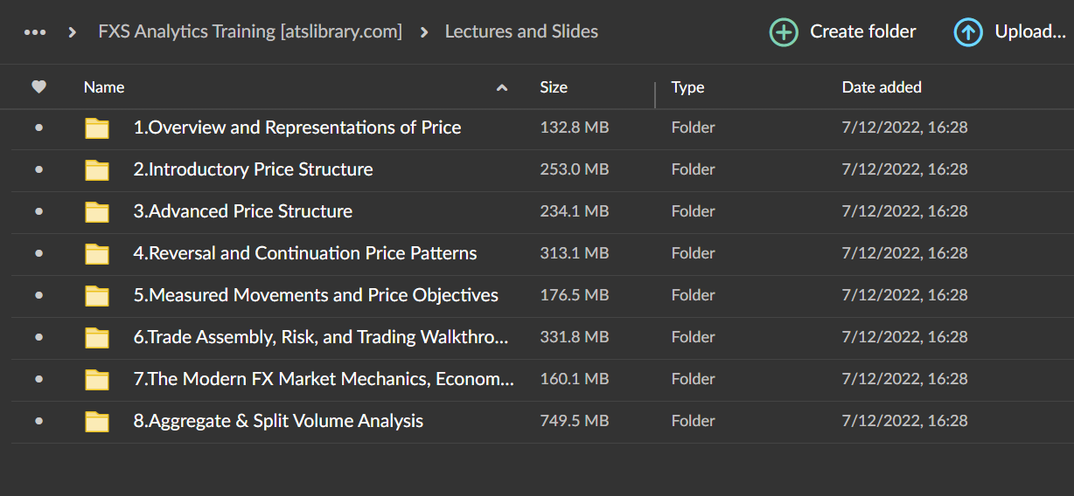This screenshot has width=1074, height=496.
Task: Click folder icon for Advanced Price Structure
Action: [97, 212]
